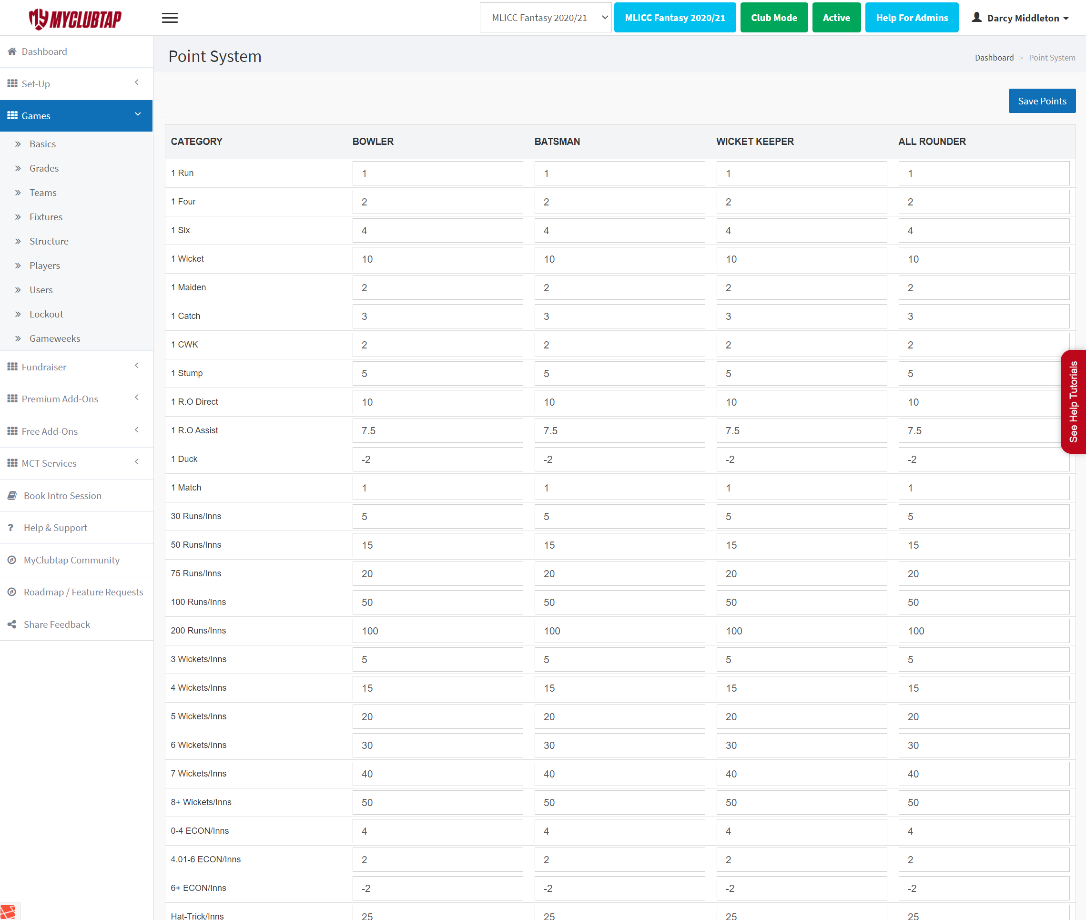
Task: Click the Book Intro Session book icon
Action: (x=12, y=495)
